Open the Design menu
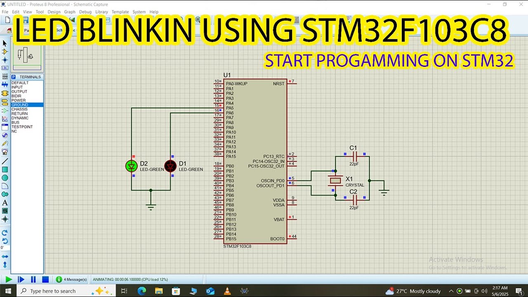 (x=54, y=12)
